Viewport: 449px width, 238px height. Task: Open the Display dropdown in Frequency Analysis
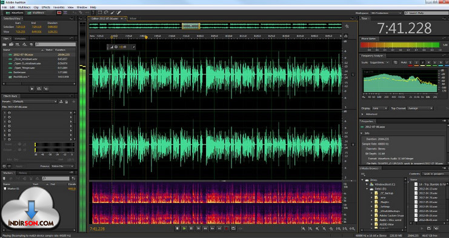(380, 108)
